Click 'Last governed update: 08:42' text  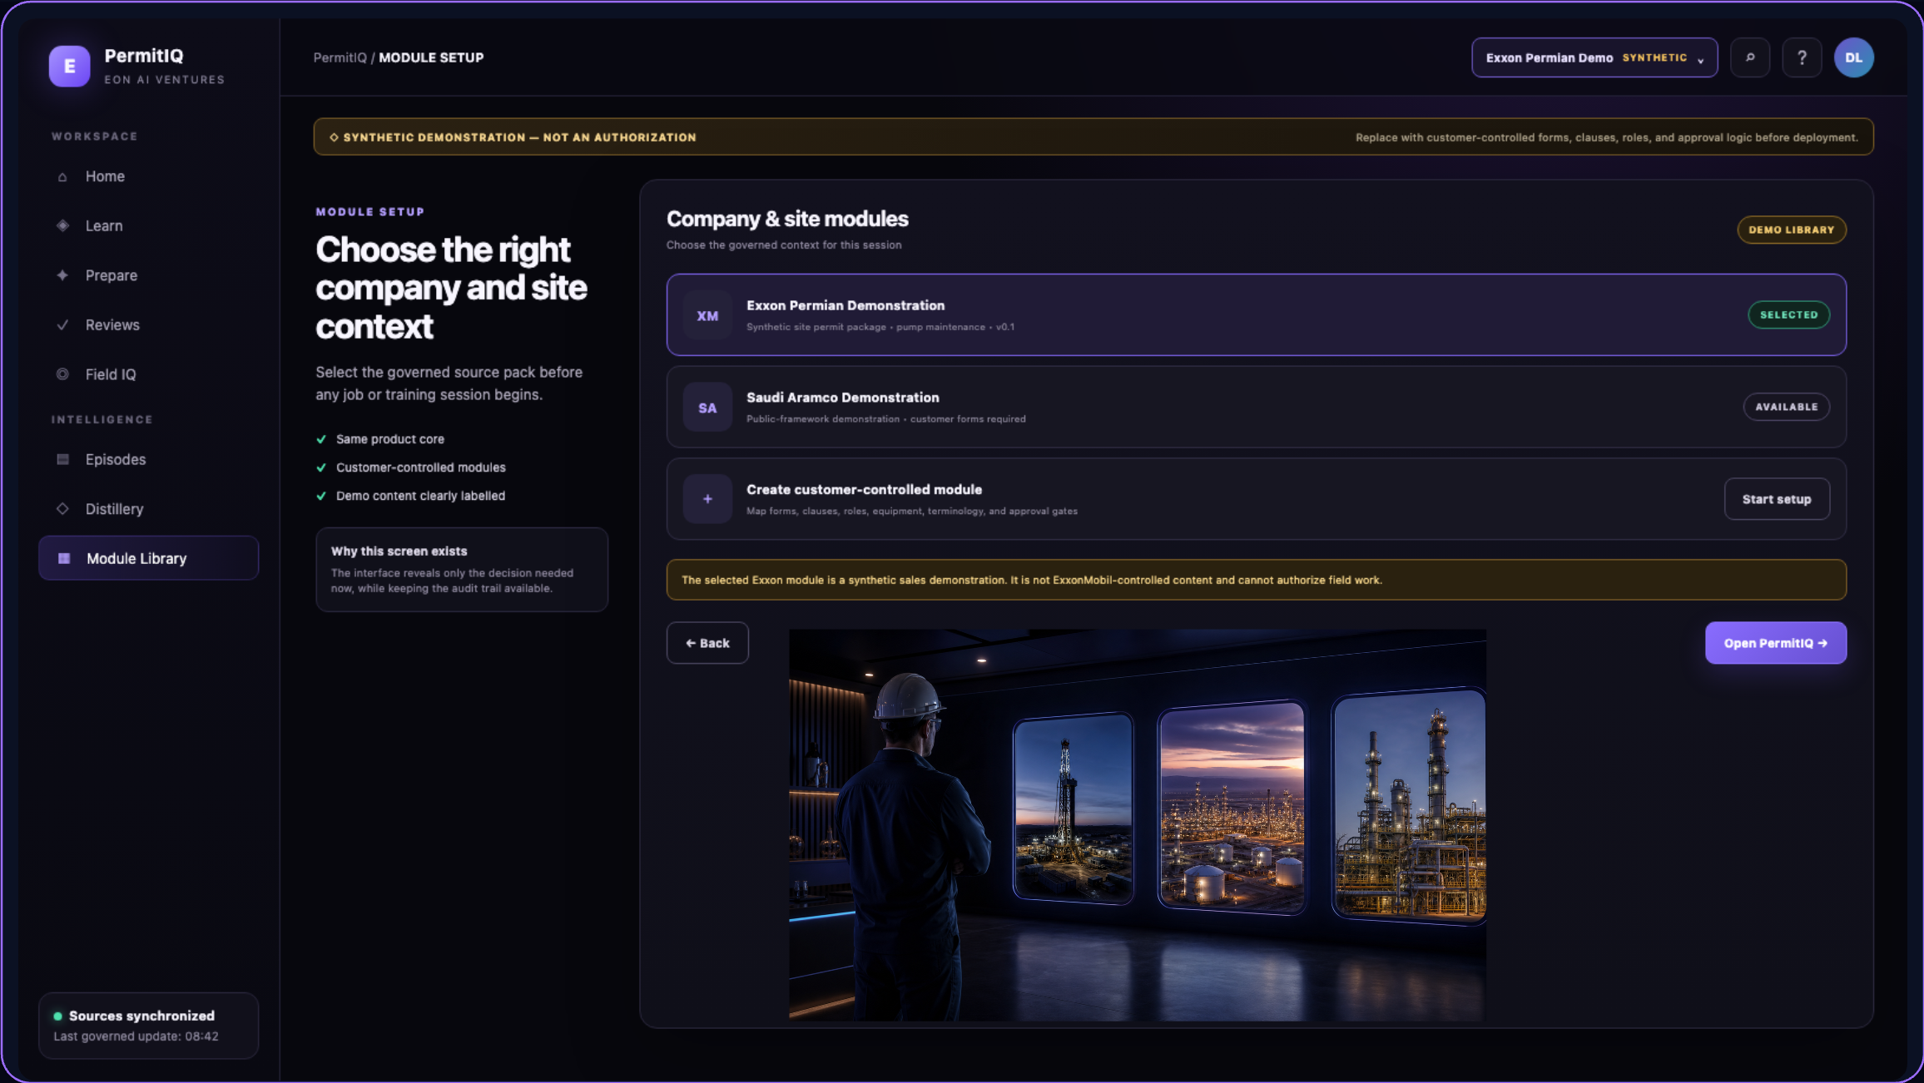click(136, 1036)
